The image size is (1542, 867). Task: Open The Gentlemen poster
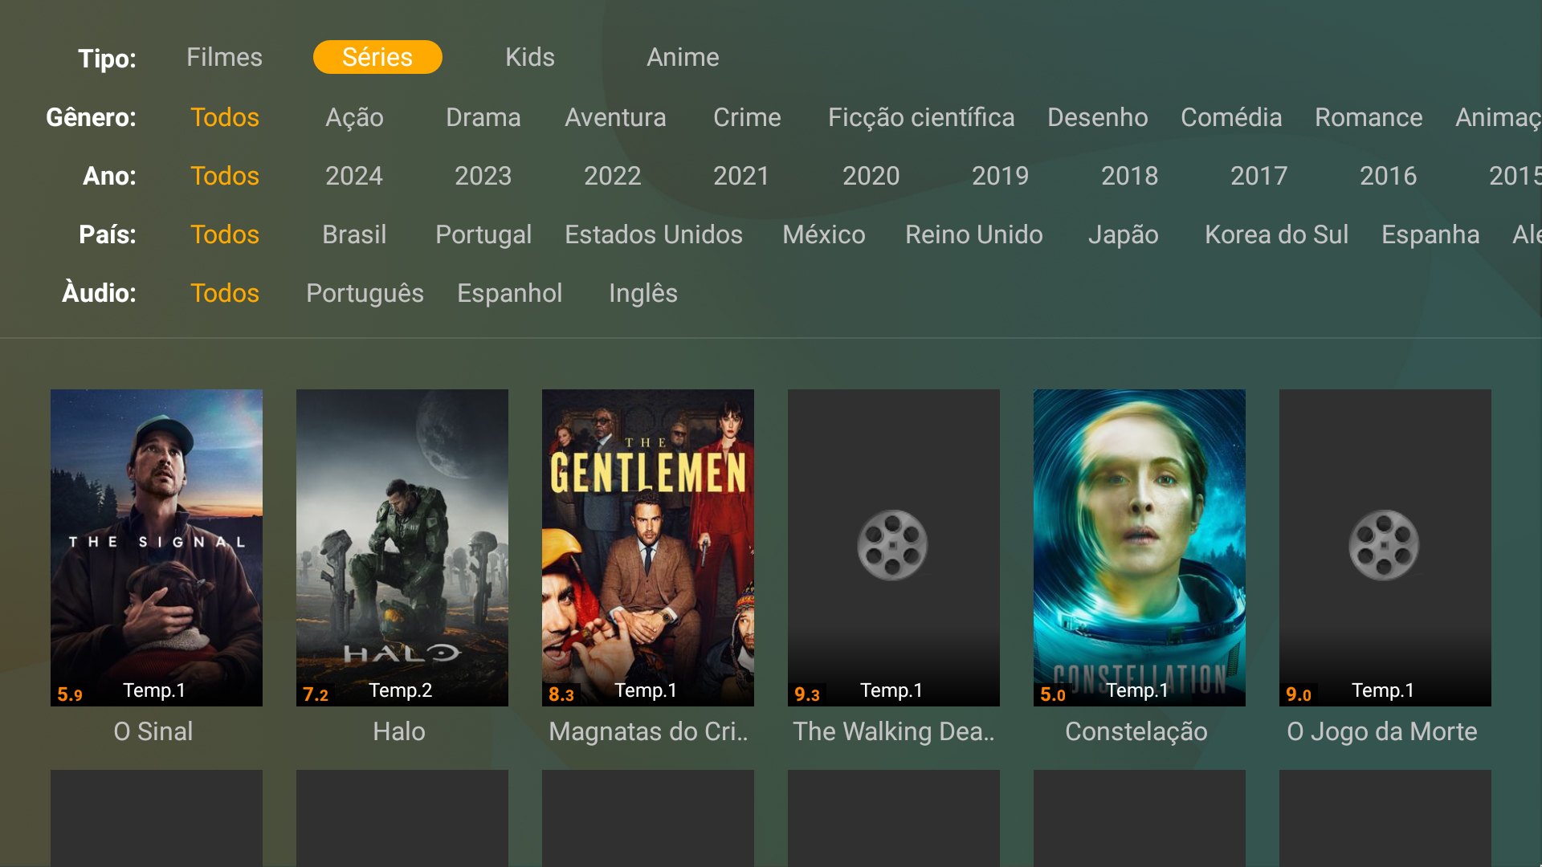648,547
